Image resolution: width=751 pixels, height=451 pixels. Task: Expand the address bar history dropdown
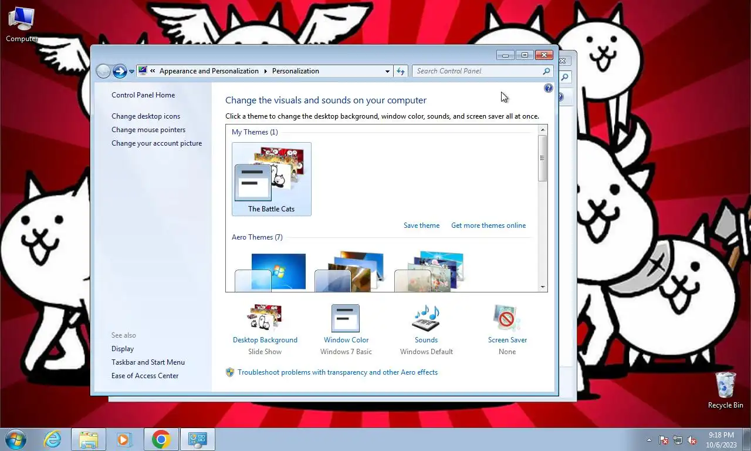tap(387, 71)
